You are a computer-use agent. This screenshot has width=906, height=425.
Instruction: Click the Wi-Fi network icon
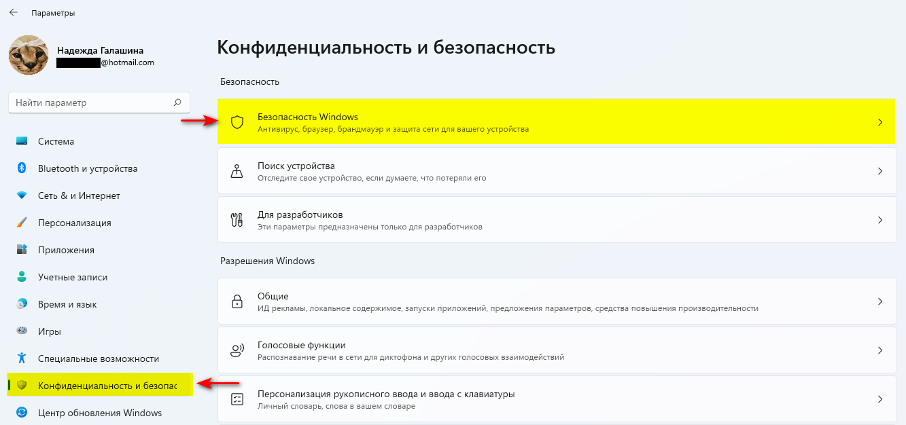22,196
